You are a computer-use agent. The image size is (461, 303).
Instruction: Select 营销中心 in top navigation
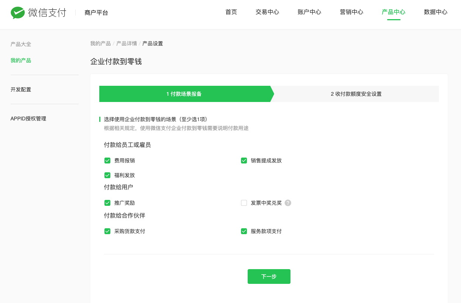coord(351,12)
